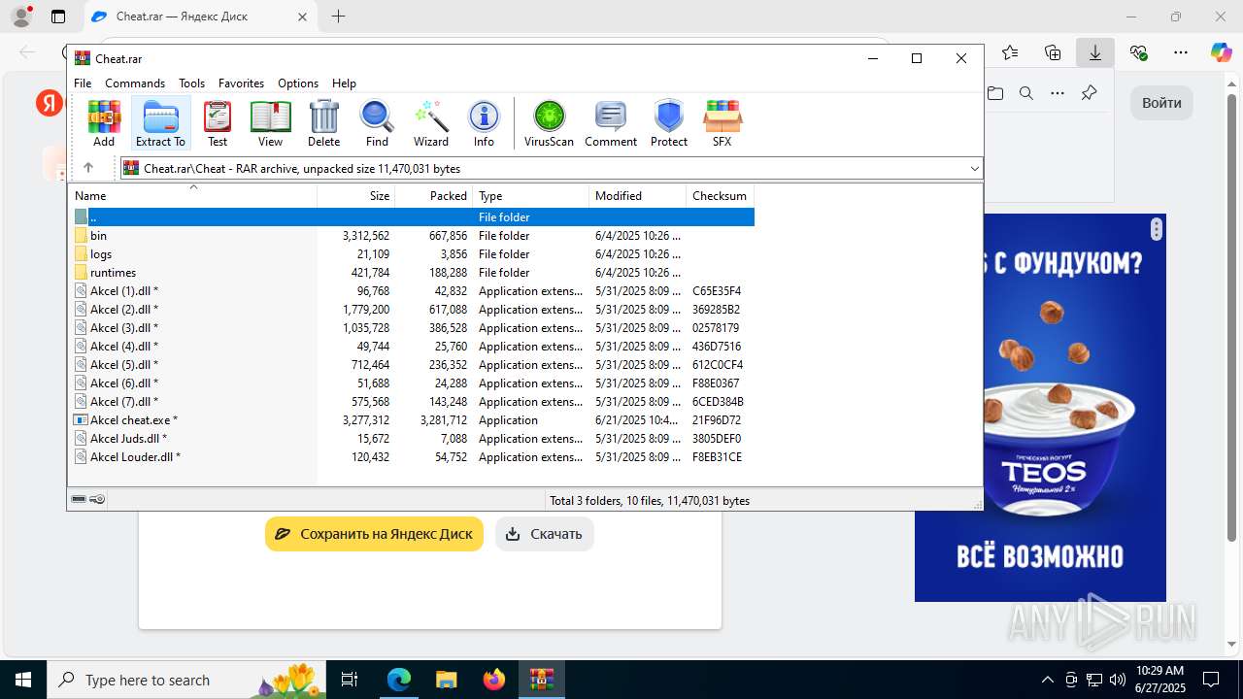
Task: Click the disk icon in WinRAR status bar
Action: coord(79,500)
